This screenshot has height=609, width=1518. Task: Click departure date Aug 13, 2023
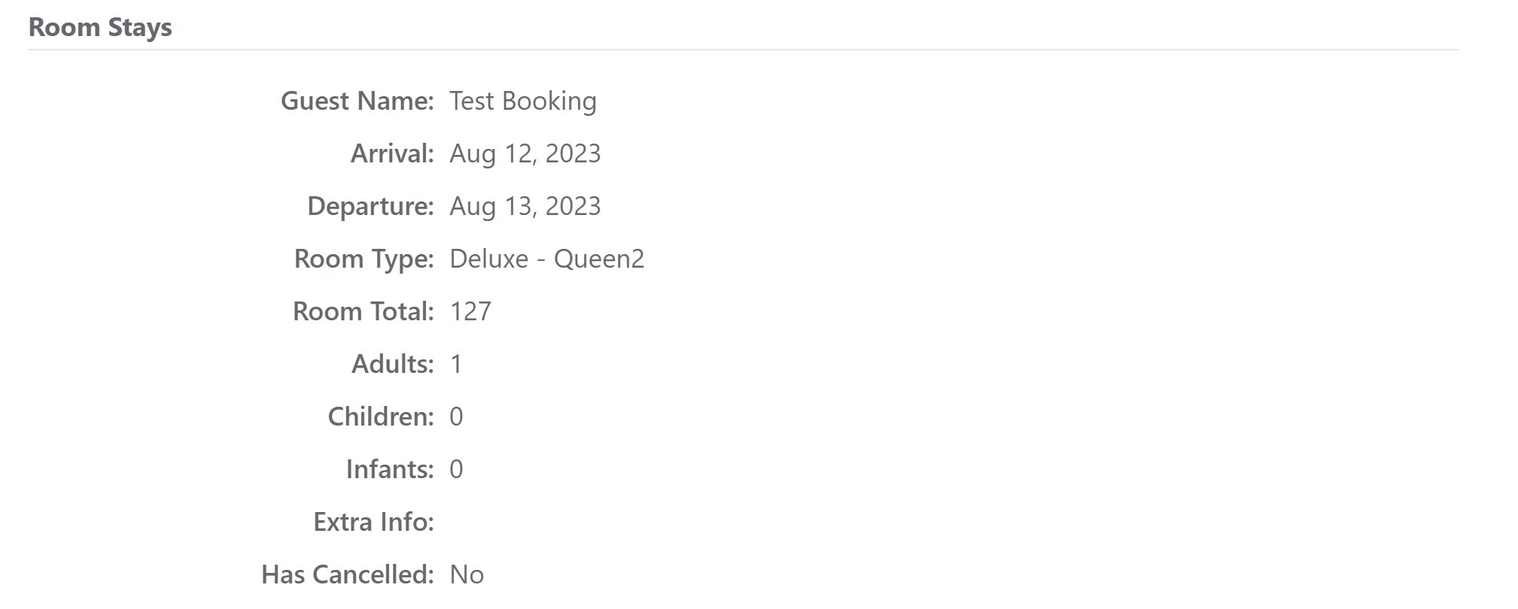(x=525, y=206)
